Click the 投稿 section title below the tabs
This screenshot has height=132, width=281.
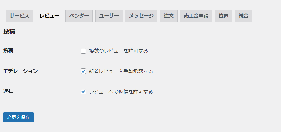(9, 32)
